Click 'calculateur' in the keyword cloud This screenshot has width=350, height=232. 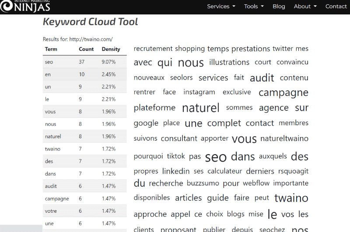[224, 171]
